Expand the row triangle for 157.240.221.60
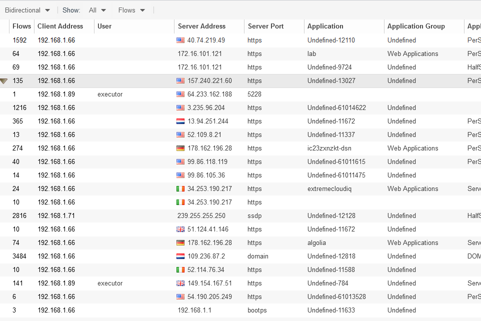481x321 pixels. 4,81
